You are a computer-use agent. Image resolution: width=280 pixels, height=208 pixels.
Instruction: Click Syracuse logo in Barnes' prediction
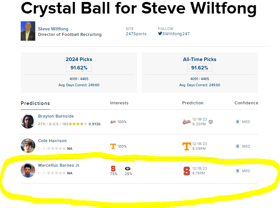click(187, 171)
